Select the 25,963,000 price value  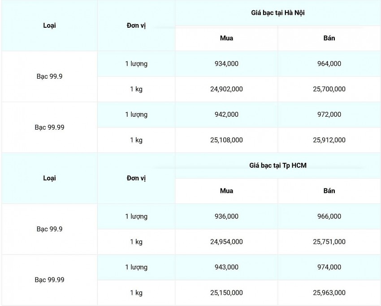tap(329, 293)
